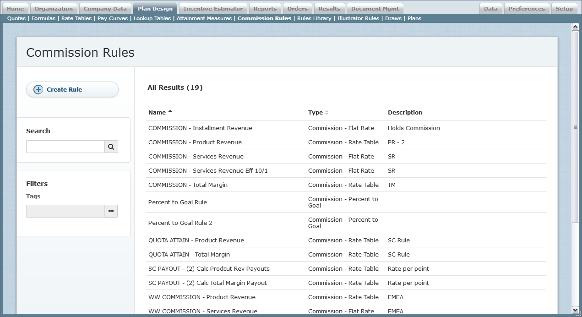582x317 pixels.
Task: Sort results by the Name column arrow
Action: point(170,112)
